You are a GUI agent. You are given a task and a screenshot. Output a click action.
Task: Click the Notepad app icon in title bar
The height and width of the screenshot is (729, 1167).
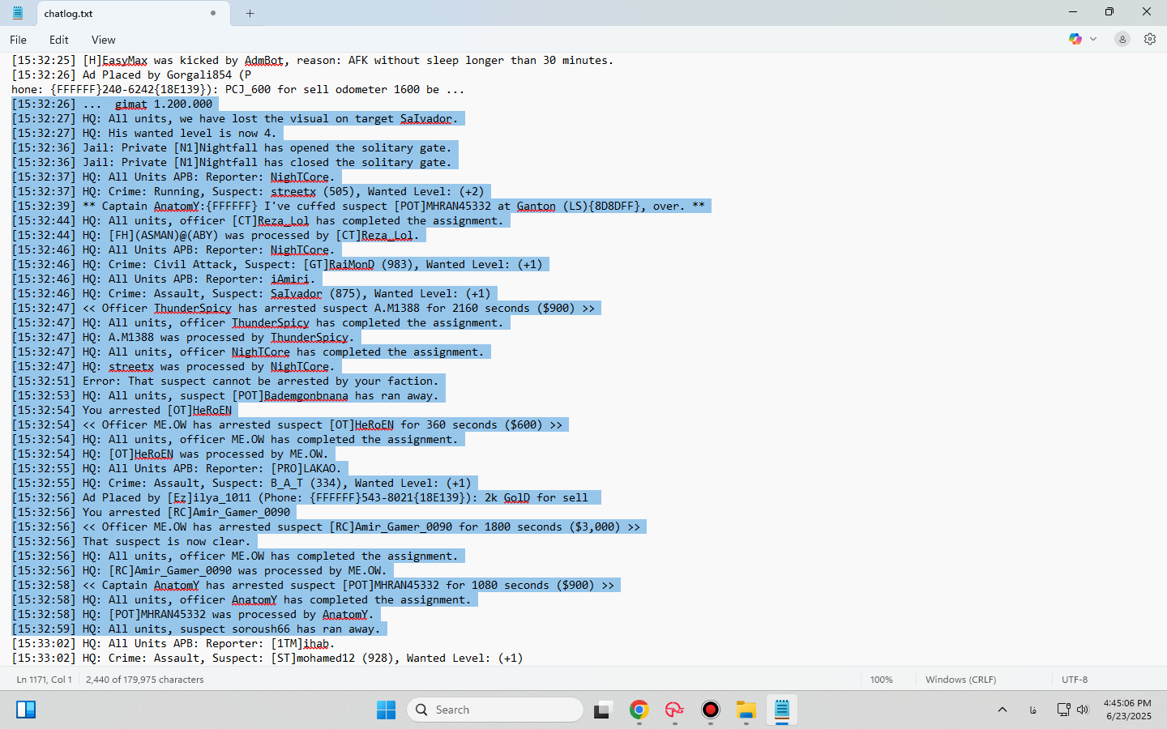18,13
